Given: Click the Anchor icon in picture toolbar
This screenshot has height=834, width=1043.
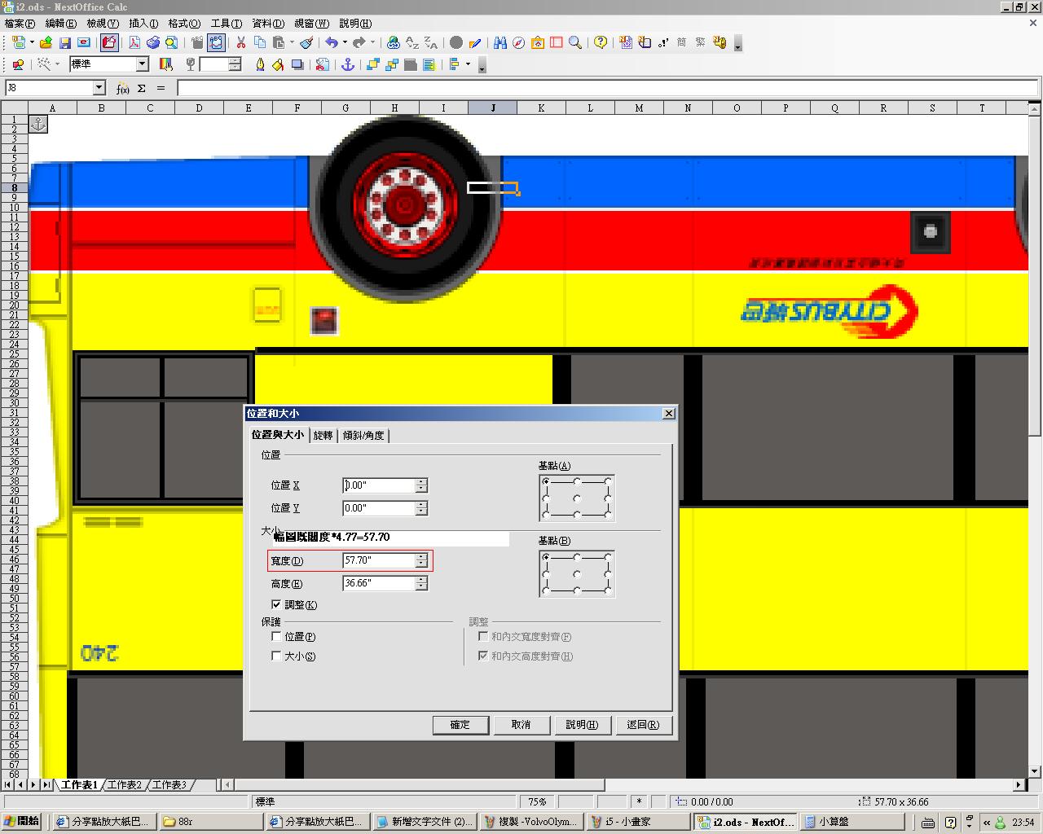Looking at the screenshot, I should [x=348, y=64].
